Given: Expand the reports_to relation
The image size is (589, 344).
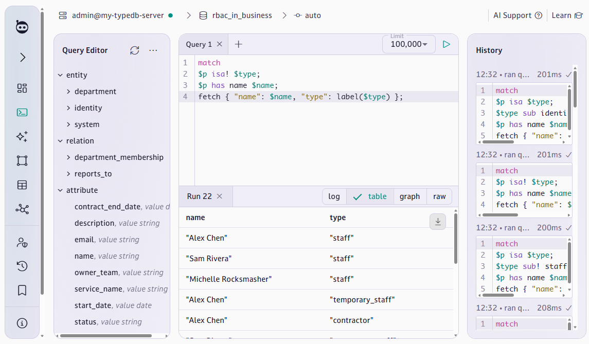Looking at the screenshot, I should pos(68,174).
